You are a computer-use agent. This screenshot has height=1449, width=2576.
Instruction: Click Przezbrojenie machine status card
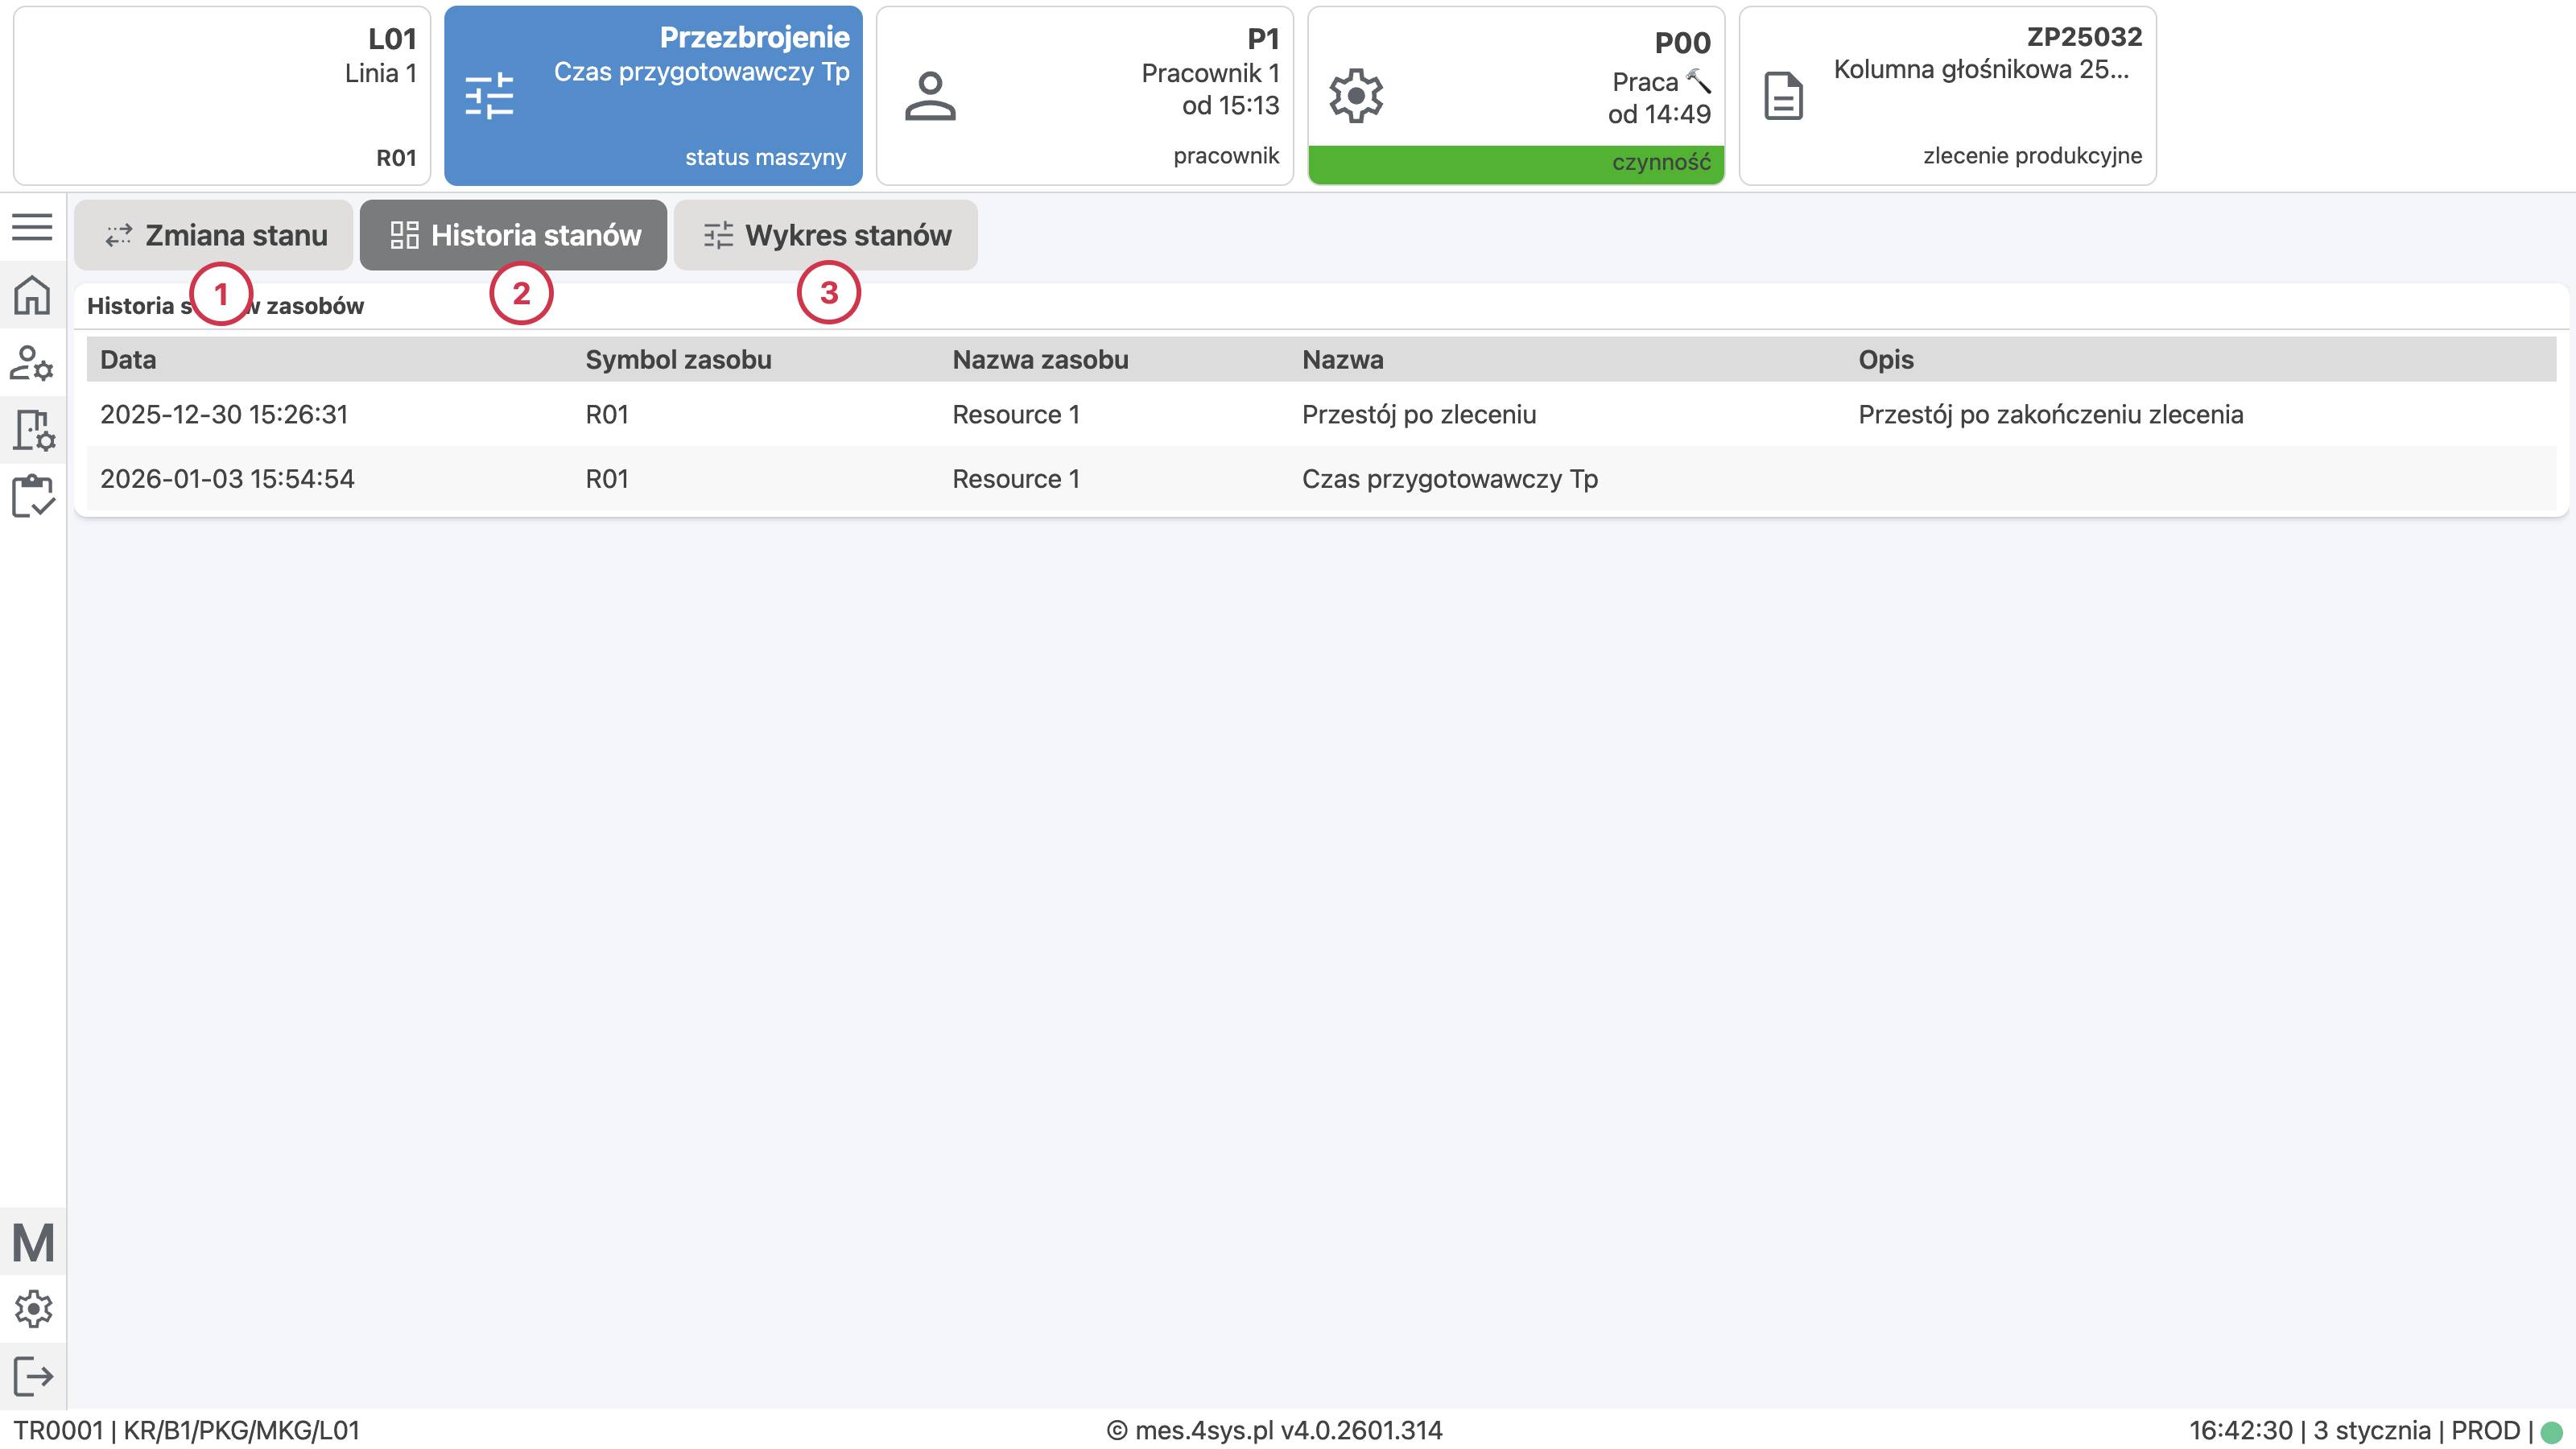pyautogui.click(x=653, y=96)
